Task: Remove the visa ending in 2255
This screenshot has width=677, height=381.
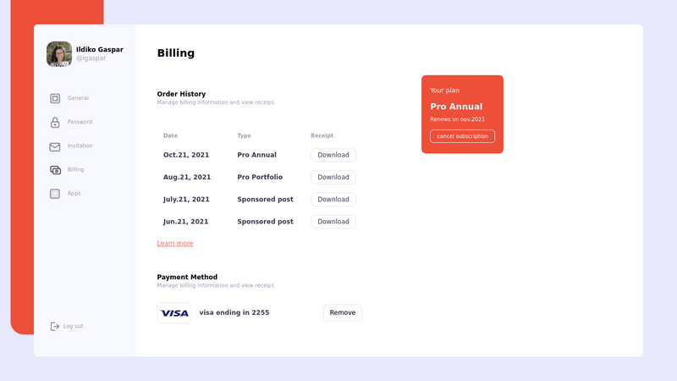Action: click(343, 312)
